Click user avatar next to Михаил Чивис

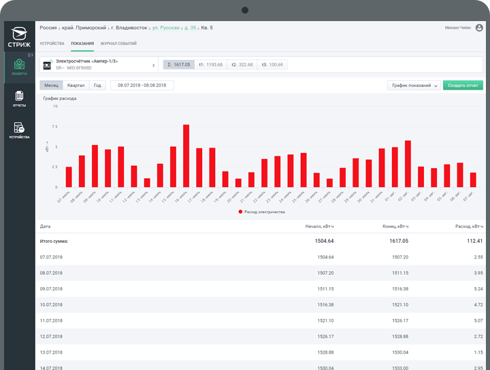click(x=478, y=28)
